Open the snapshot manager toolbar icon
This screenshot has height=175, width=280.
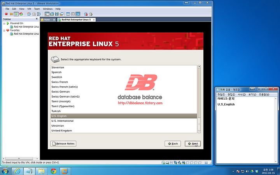39,14
